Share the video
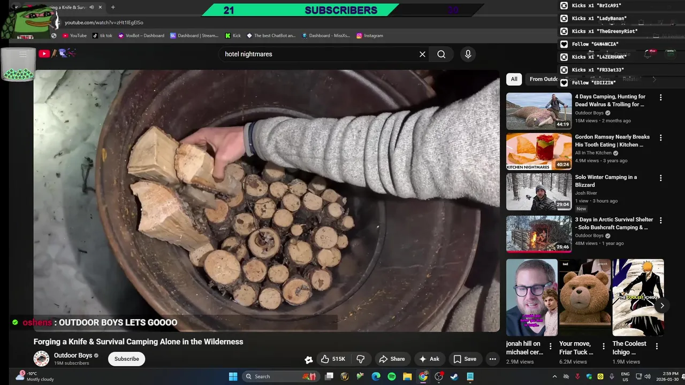This screenshot has width=685, height=385. (392, 359)
